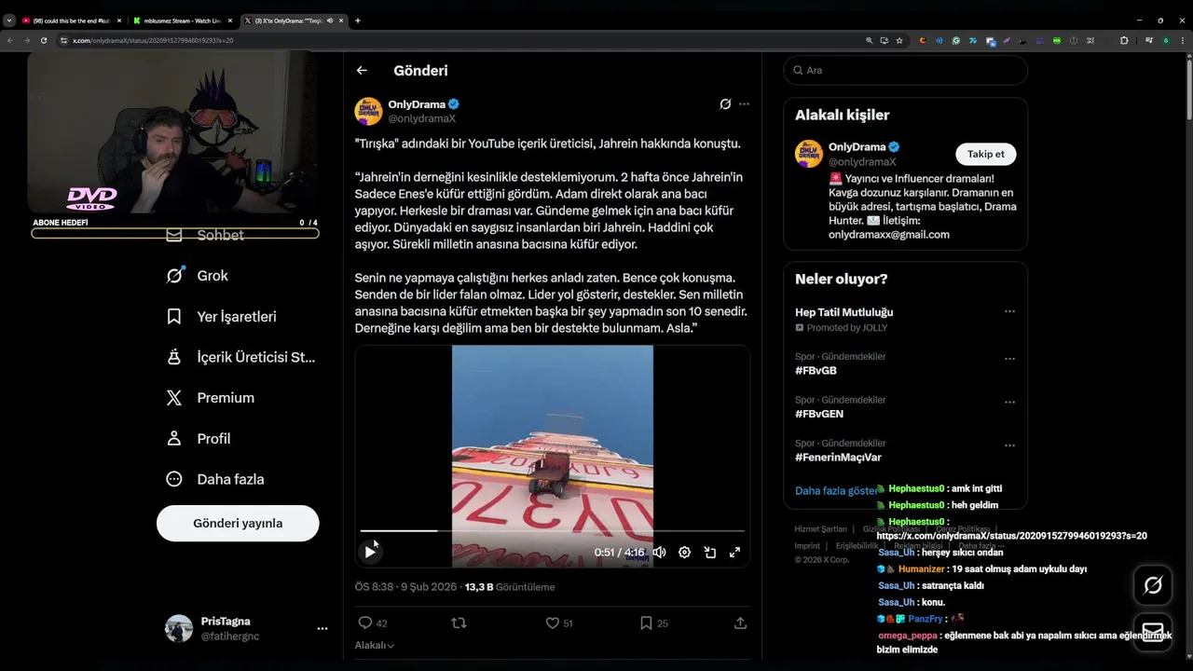Mute the video with the speaker icon
The height and width of the screenshot is (671, 1193).
(659, 552)
